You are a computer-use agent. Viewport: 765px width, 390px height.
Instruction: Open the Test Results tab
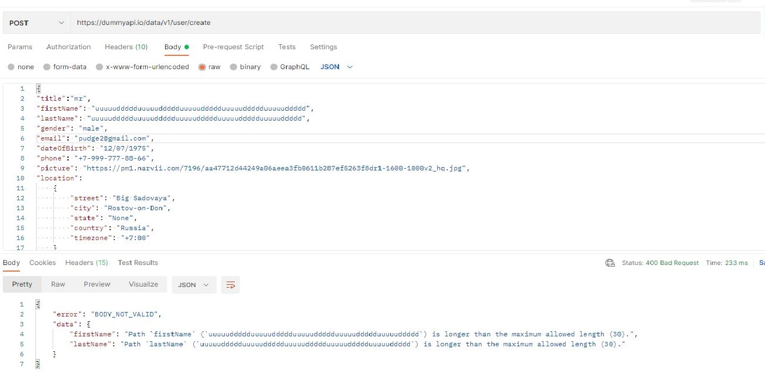coord(137,263)
